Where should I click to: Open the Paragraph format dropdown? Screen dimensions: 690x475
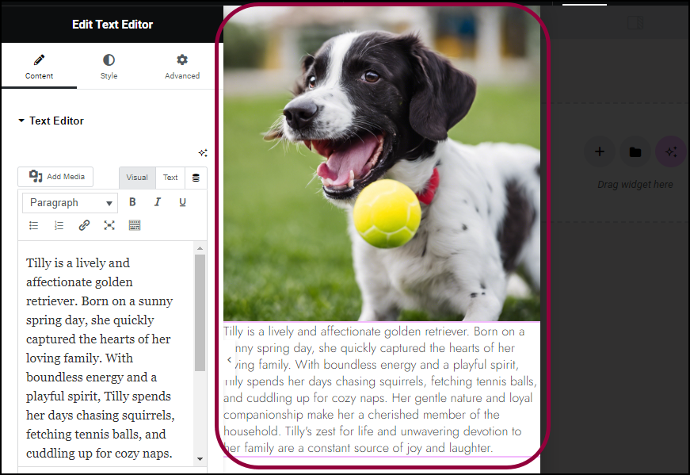click(70, 203)
